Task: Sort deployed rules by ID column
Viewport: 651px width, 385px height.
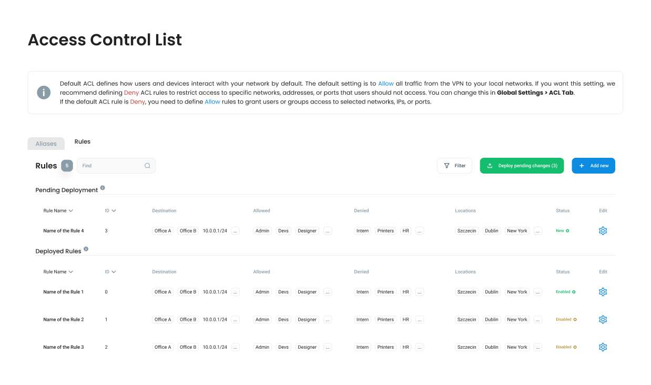Action: click(x=110, y=272)
